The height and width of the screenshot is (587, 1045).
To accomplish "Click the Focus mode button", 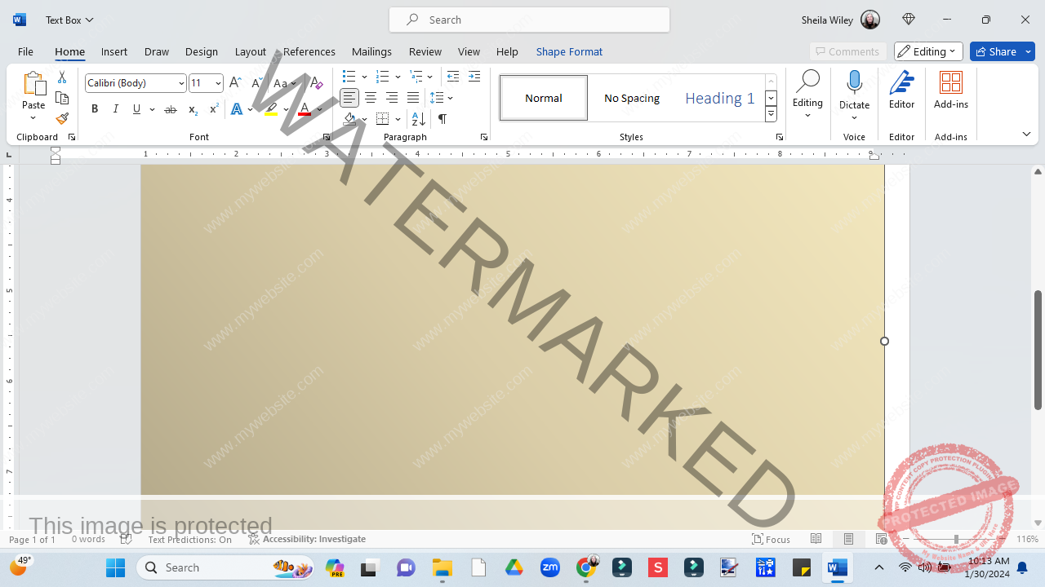I will [772, 539].
